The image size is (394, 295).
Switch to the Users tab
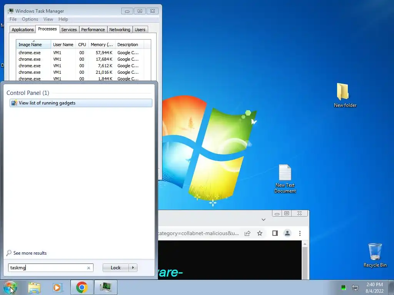(x=140, y=30)
